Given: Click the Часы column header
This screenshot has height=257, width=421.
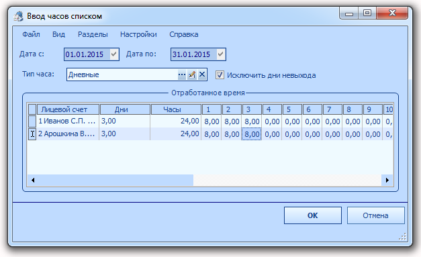Looking at the screenshot, I should 176,109.
